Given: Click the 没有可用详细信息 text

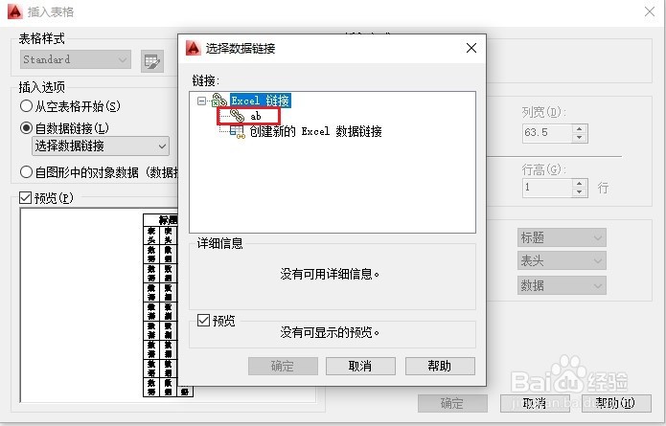Looking at the screenshot, I should pyautogui.click(x=330, y=274).
